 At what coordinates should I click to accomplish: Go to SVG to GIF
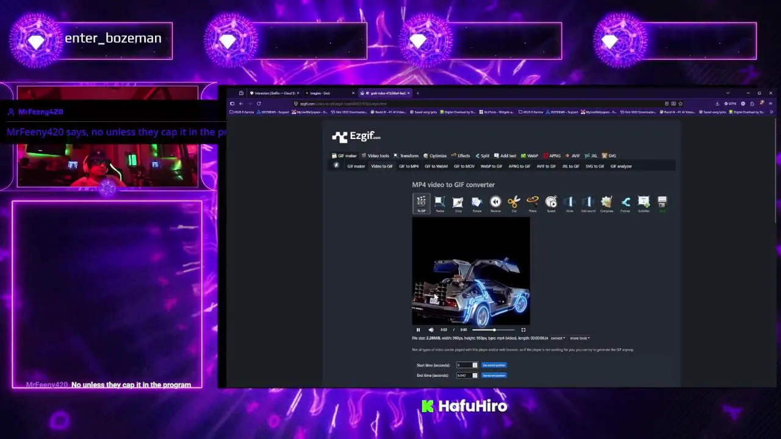(595, 166)
